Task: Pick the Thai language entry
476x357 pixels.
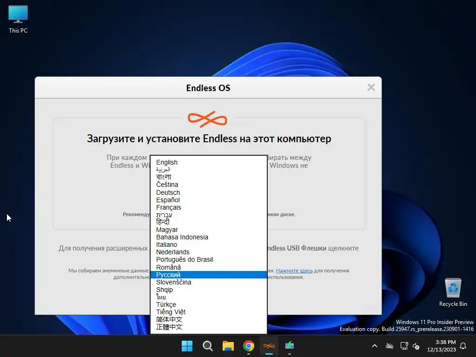Action: 209,297
